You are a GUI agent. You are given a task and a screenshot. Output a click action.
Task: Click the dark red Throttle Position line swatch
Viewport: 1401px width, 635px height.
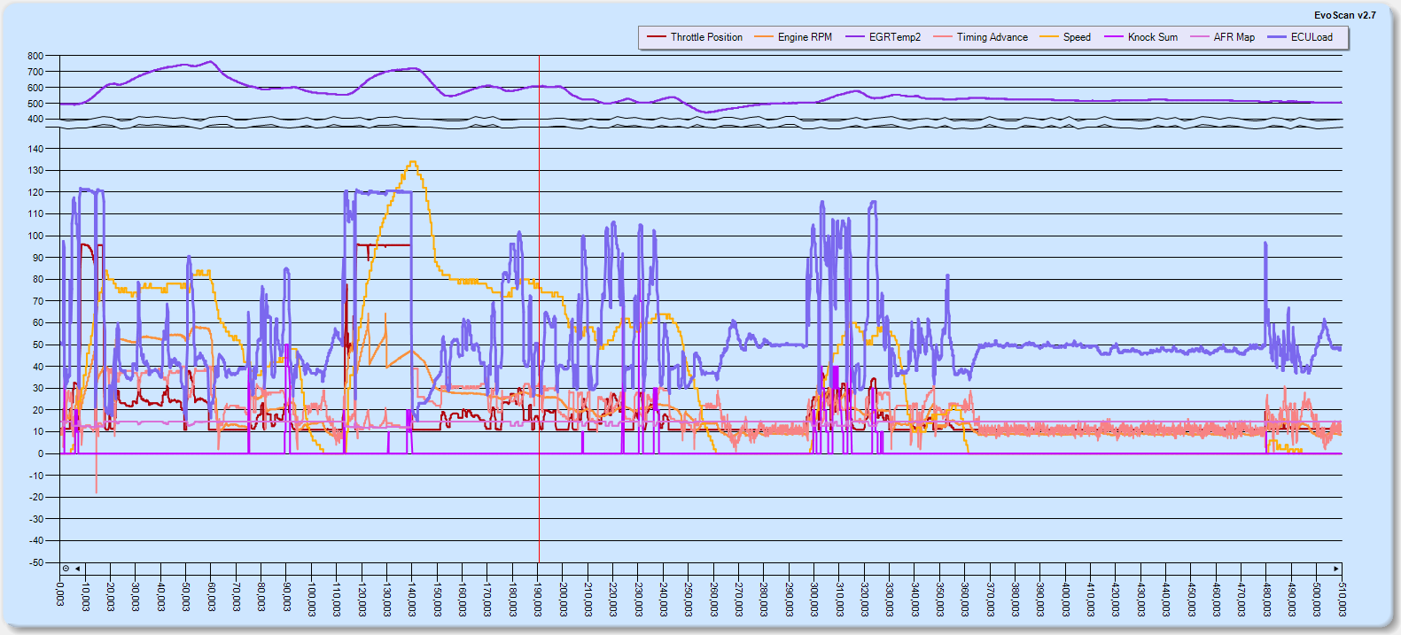(x=656, y=37)
